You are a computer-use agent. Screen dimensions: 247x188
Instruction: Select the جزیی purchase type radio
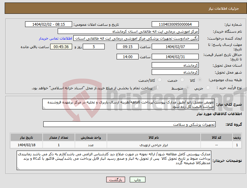point(208,87)
